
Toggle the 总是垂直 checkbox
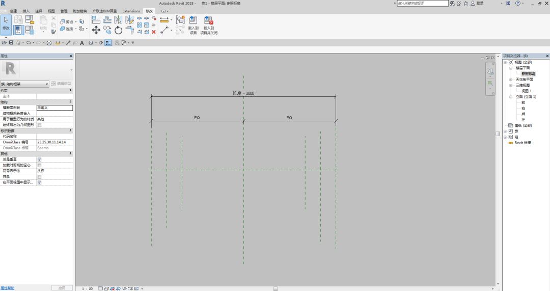point(39,160)
